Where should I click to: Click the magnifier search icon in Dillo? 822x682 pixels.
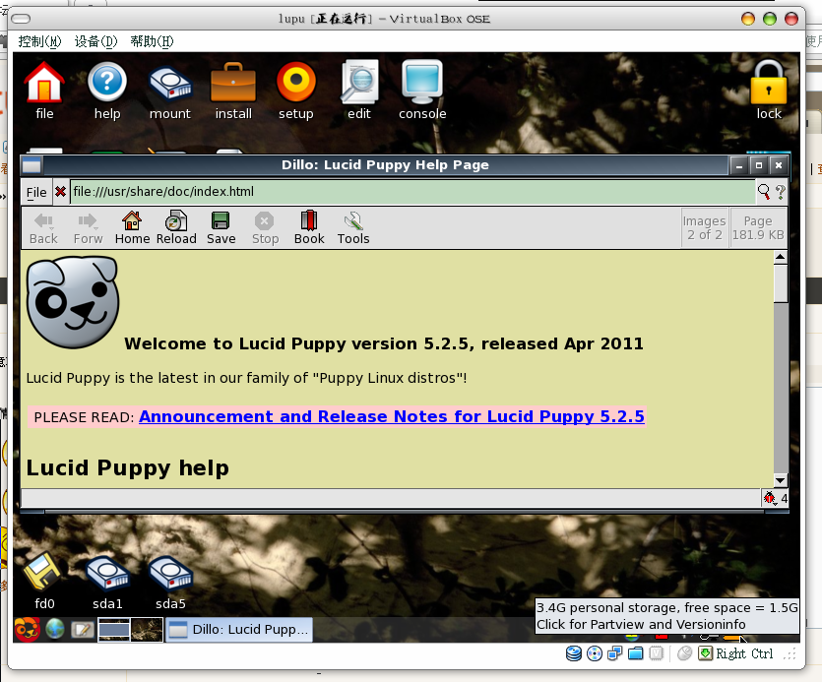tap(764, 192)
